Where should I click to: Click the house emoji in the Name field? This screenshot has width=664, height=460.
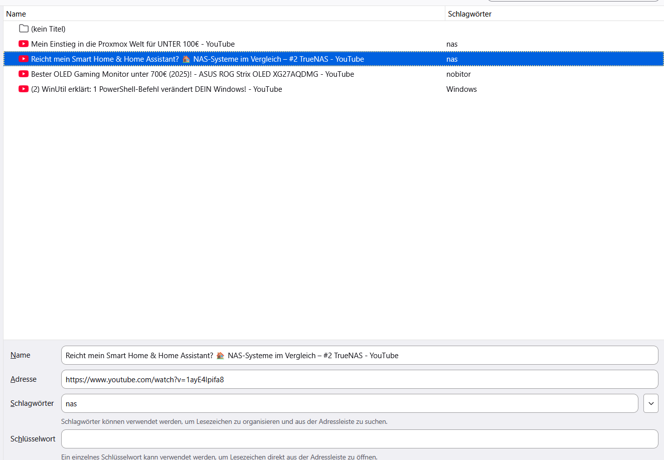(x=220, y=355)
